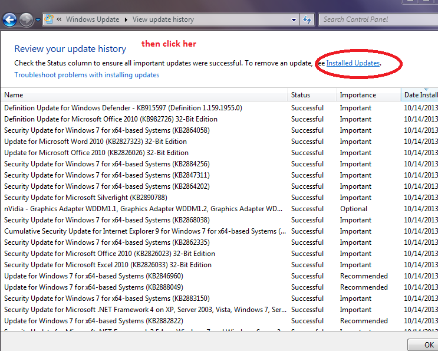Select Update for Windows 7 KB2846960

[x=219, y=276]
